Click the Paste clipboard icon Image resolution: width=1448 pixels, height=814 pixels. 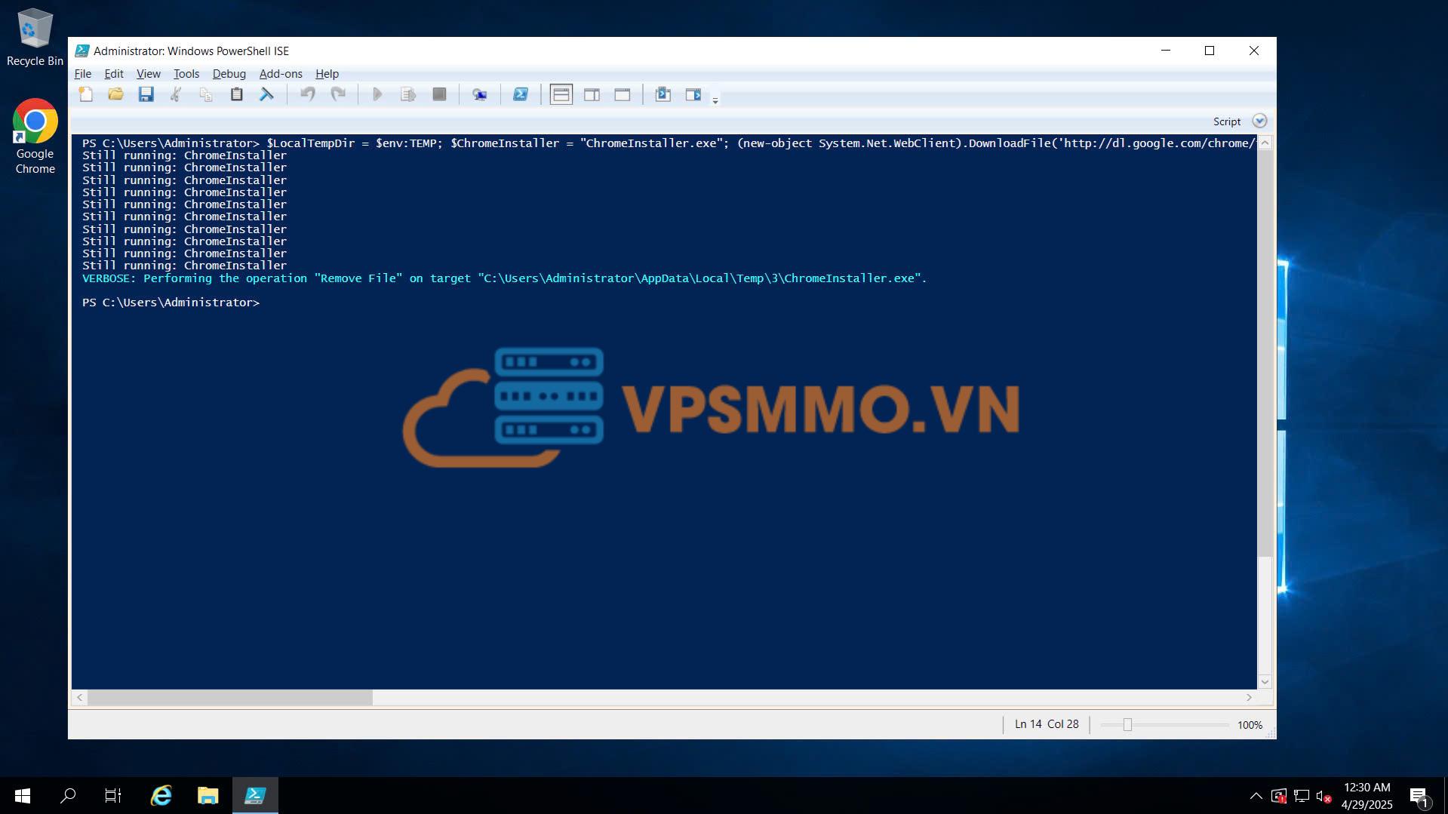pos(236,94)
